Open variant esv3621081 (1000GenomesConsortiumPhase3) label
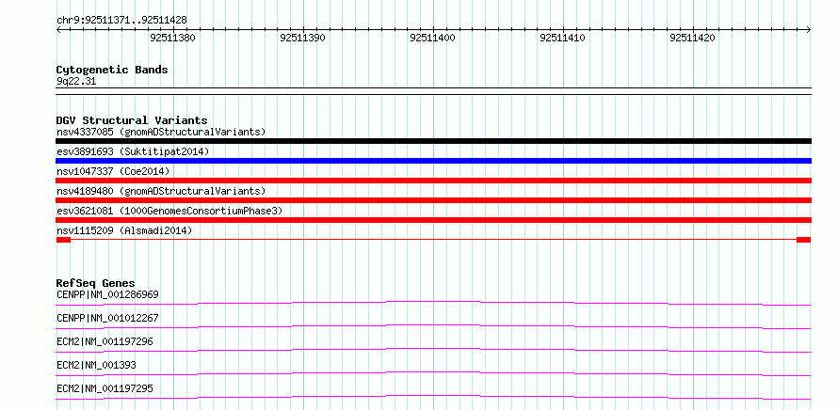This screenshot has width=838, height=410. [169, 211]
